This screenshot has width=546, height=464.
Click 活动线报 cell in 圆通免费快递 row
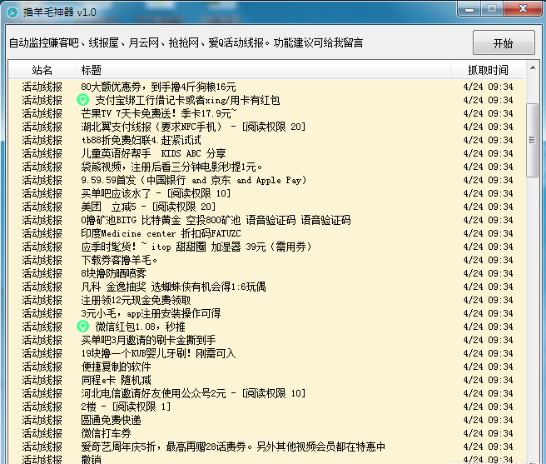(x=42, y=420)
